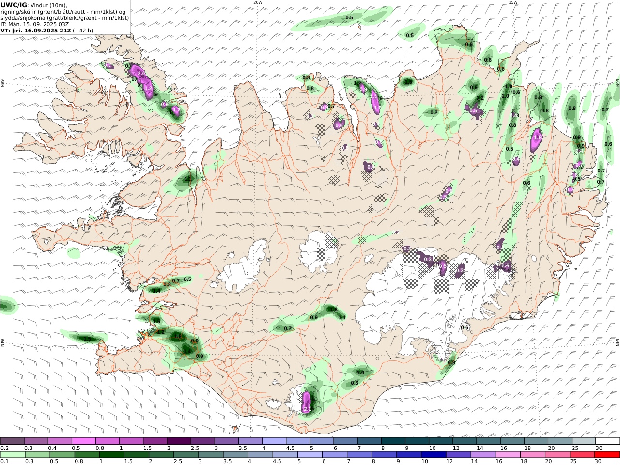Click the '20W' longitude label
Viewport: 620px width, 465px height.
258,2
